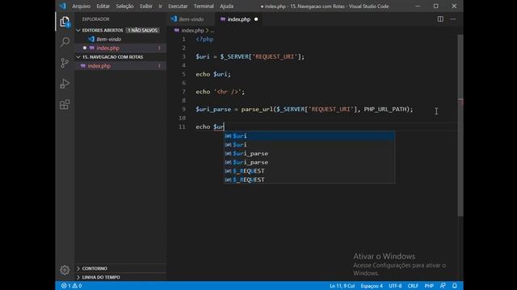Open the Ir menu

[x=160, y=6]
